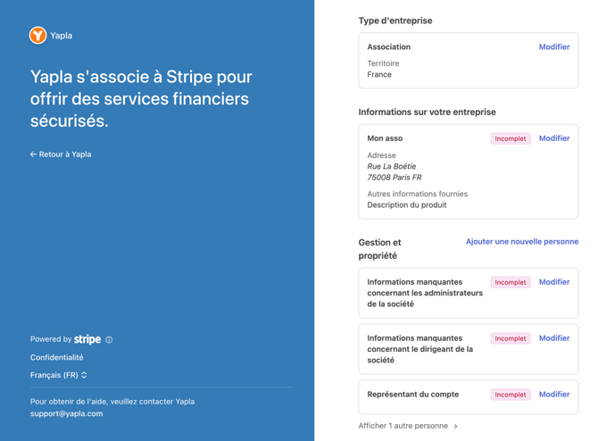Click Ajouter une nouvelle personne
598x441 pixels.
pos(522,241)
